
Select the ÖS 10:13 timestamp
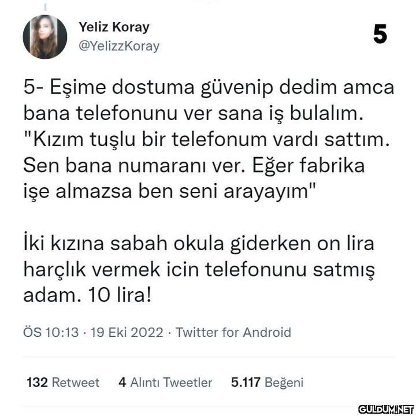(x=51, y=332)
